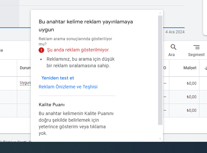Click the Durum column header
207x153 pixels.
(25, 68)
